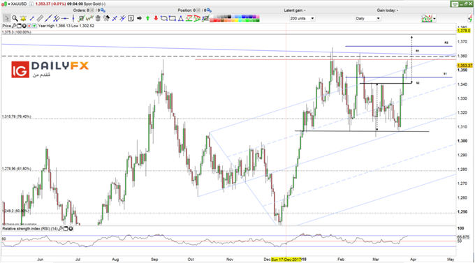Draw a triangle shape on chart

(180, 18)
